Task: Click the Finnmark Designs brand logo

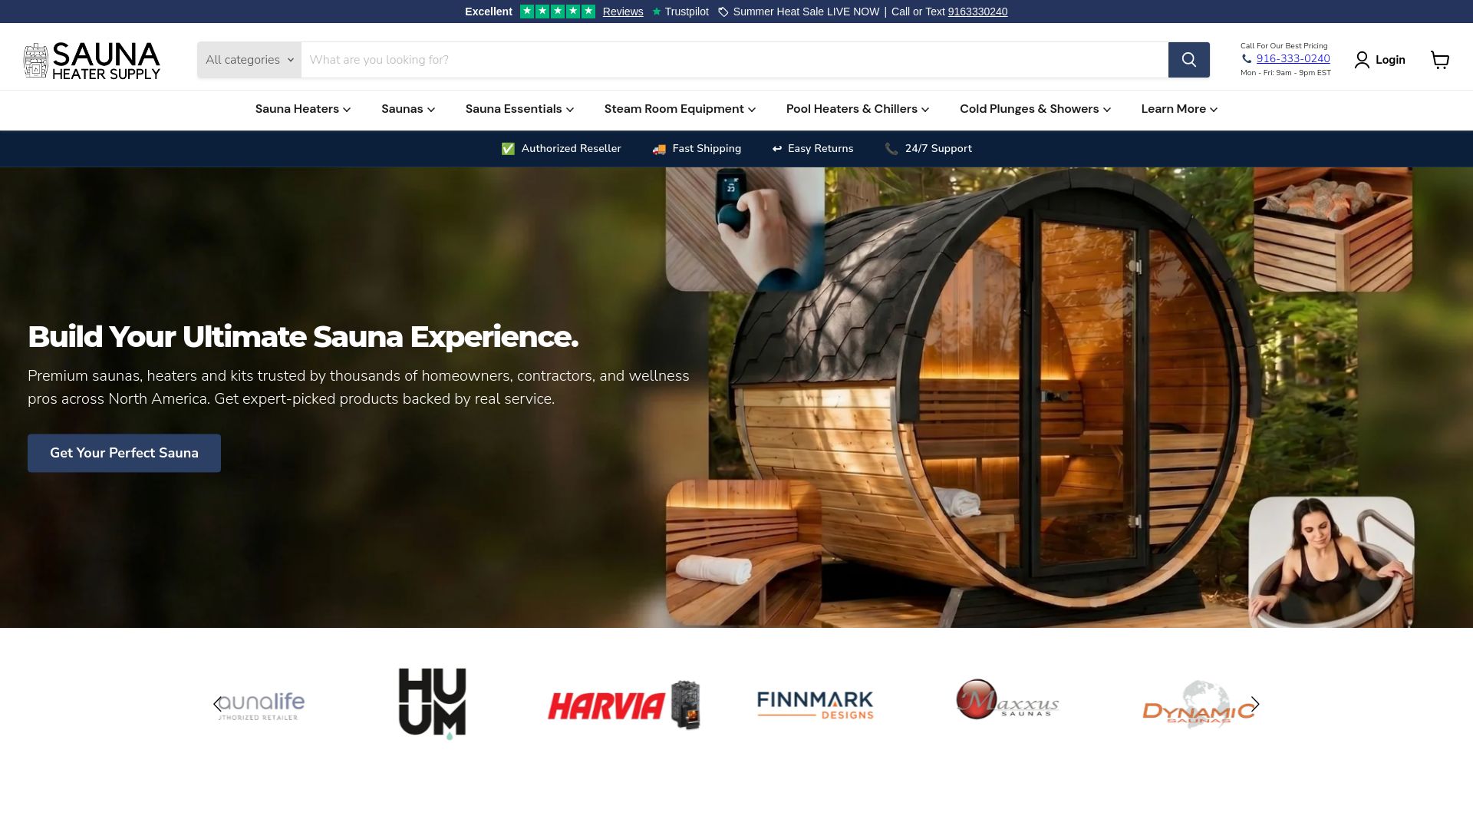Action: pos(816,705)
